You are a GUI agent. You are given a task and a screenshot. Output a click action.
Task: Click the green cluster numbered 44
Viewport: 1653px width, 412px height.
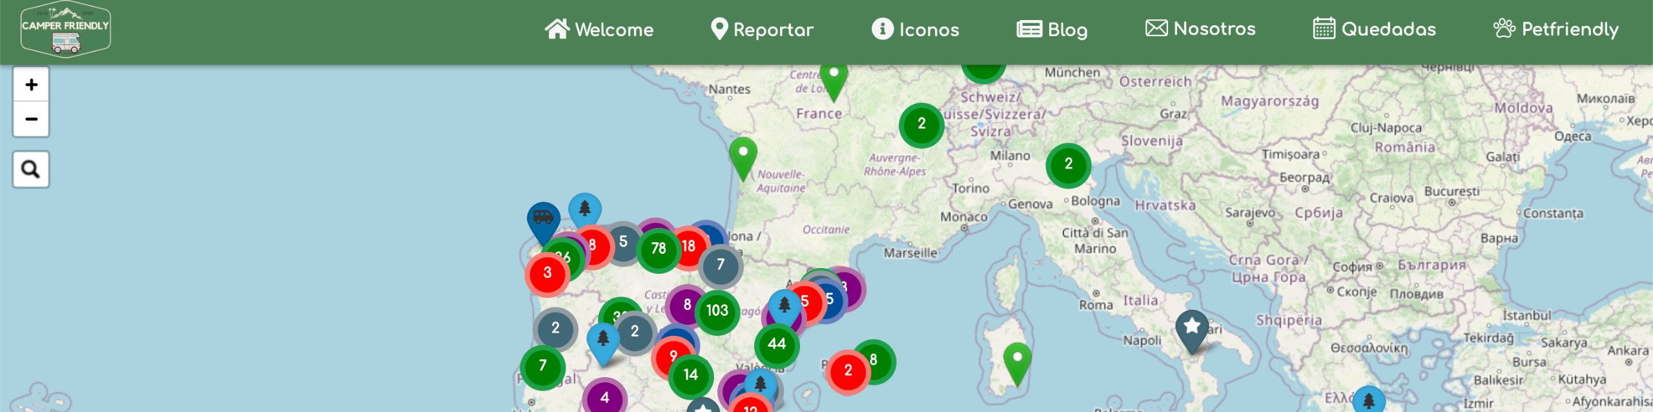(777, 344)
